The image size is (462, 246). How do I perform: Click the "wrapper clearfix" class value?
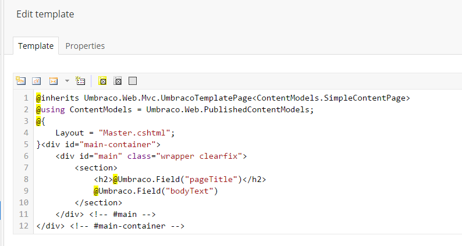click(199, 156)
